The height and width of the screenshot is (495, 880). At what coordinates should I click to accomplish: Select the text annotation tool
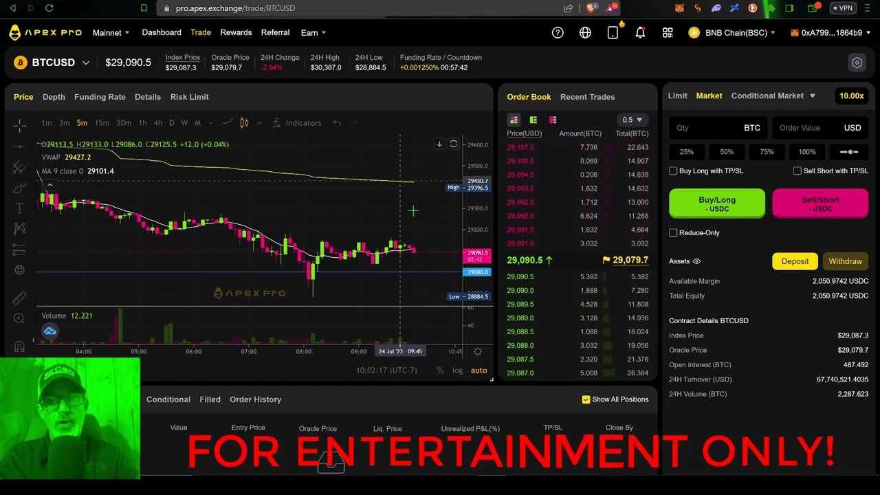click(x=19, y=208)
